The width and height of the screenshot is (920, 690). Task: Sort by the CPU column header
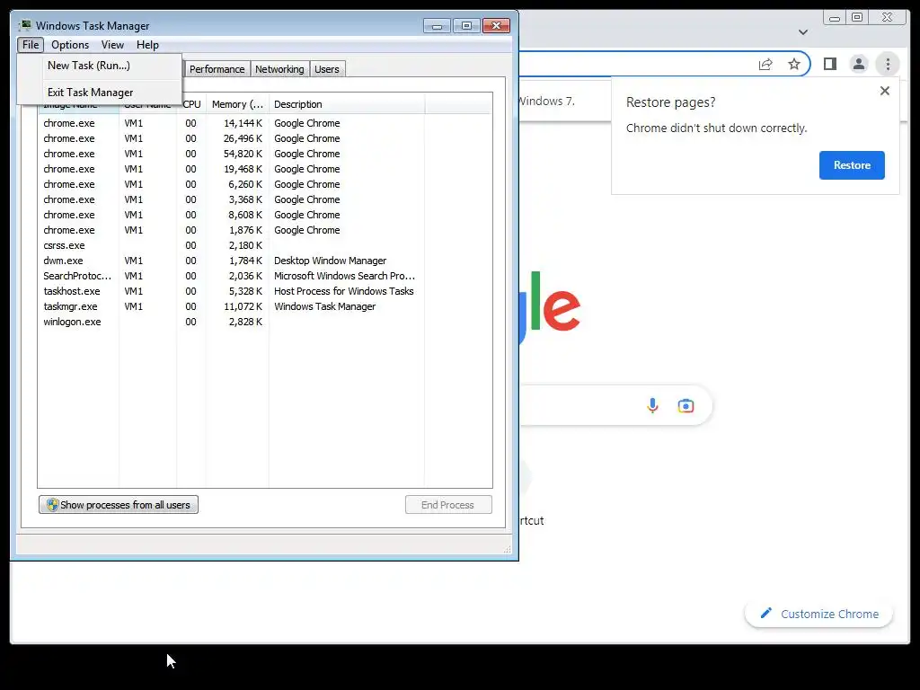pyautogui.click(x=192, y=104)
